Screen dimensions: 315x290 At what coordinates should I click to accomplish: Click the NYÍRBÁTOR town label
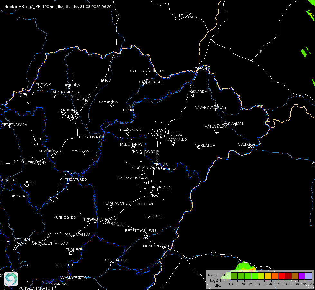pos(205,145)
